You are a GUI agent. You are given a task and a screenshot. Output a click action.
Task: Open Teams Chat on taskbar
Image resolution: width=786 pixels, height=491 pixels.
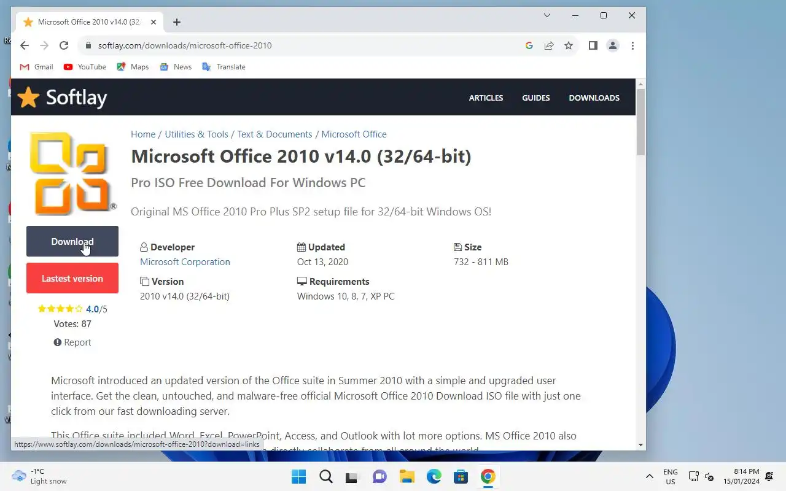tap(380, 477)
